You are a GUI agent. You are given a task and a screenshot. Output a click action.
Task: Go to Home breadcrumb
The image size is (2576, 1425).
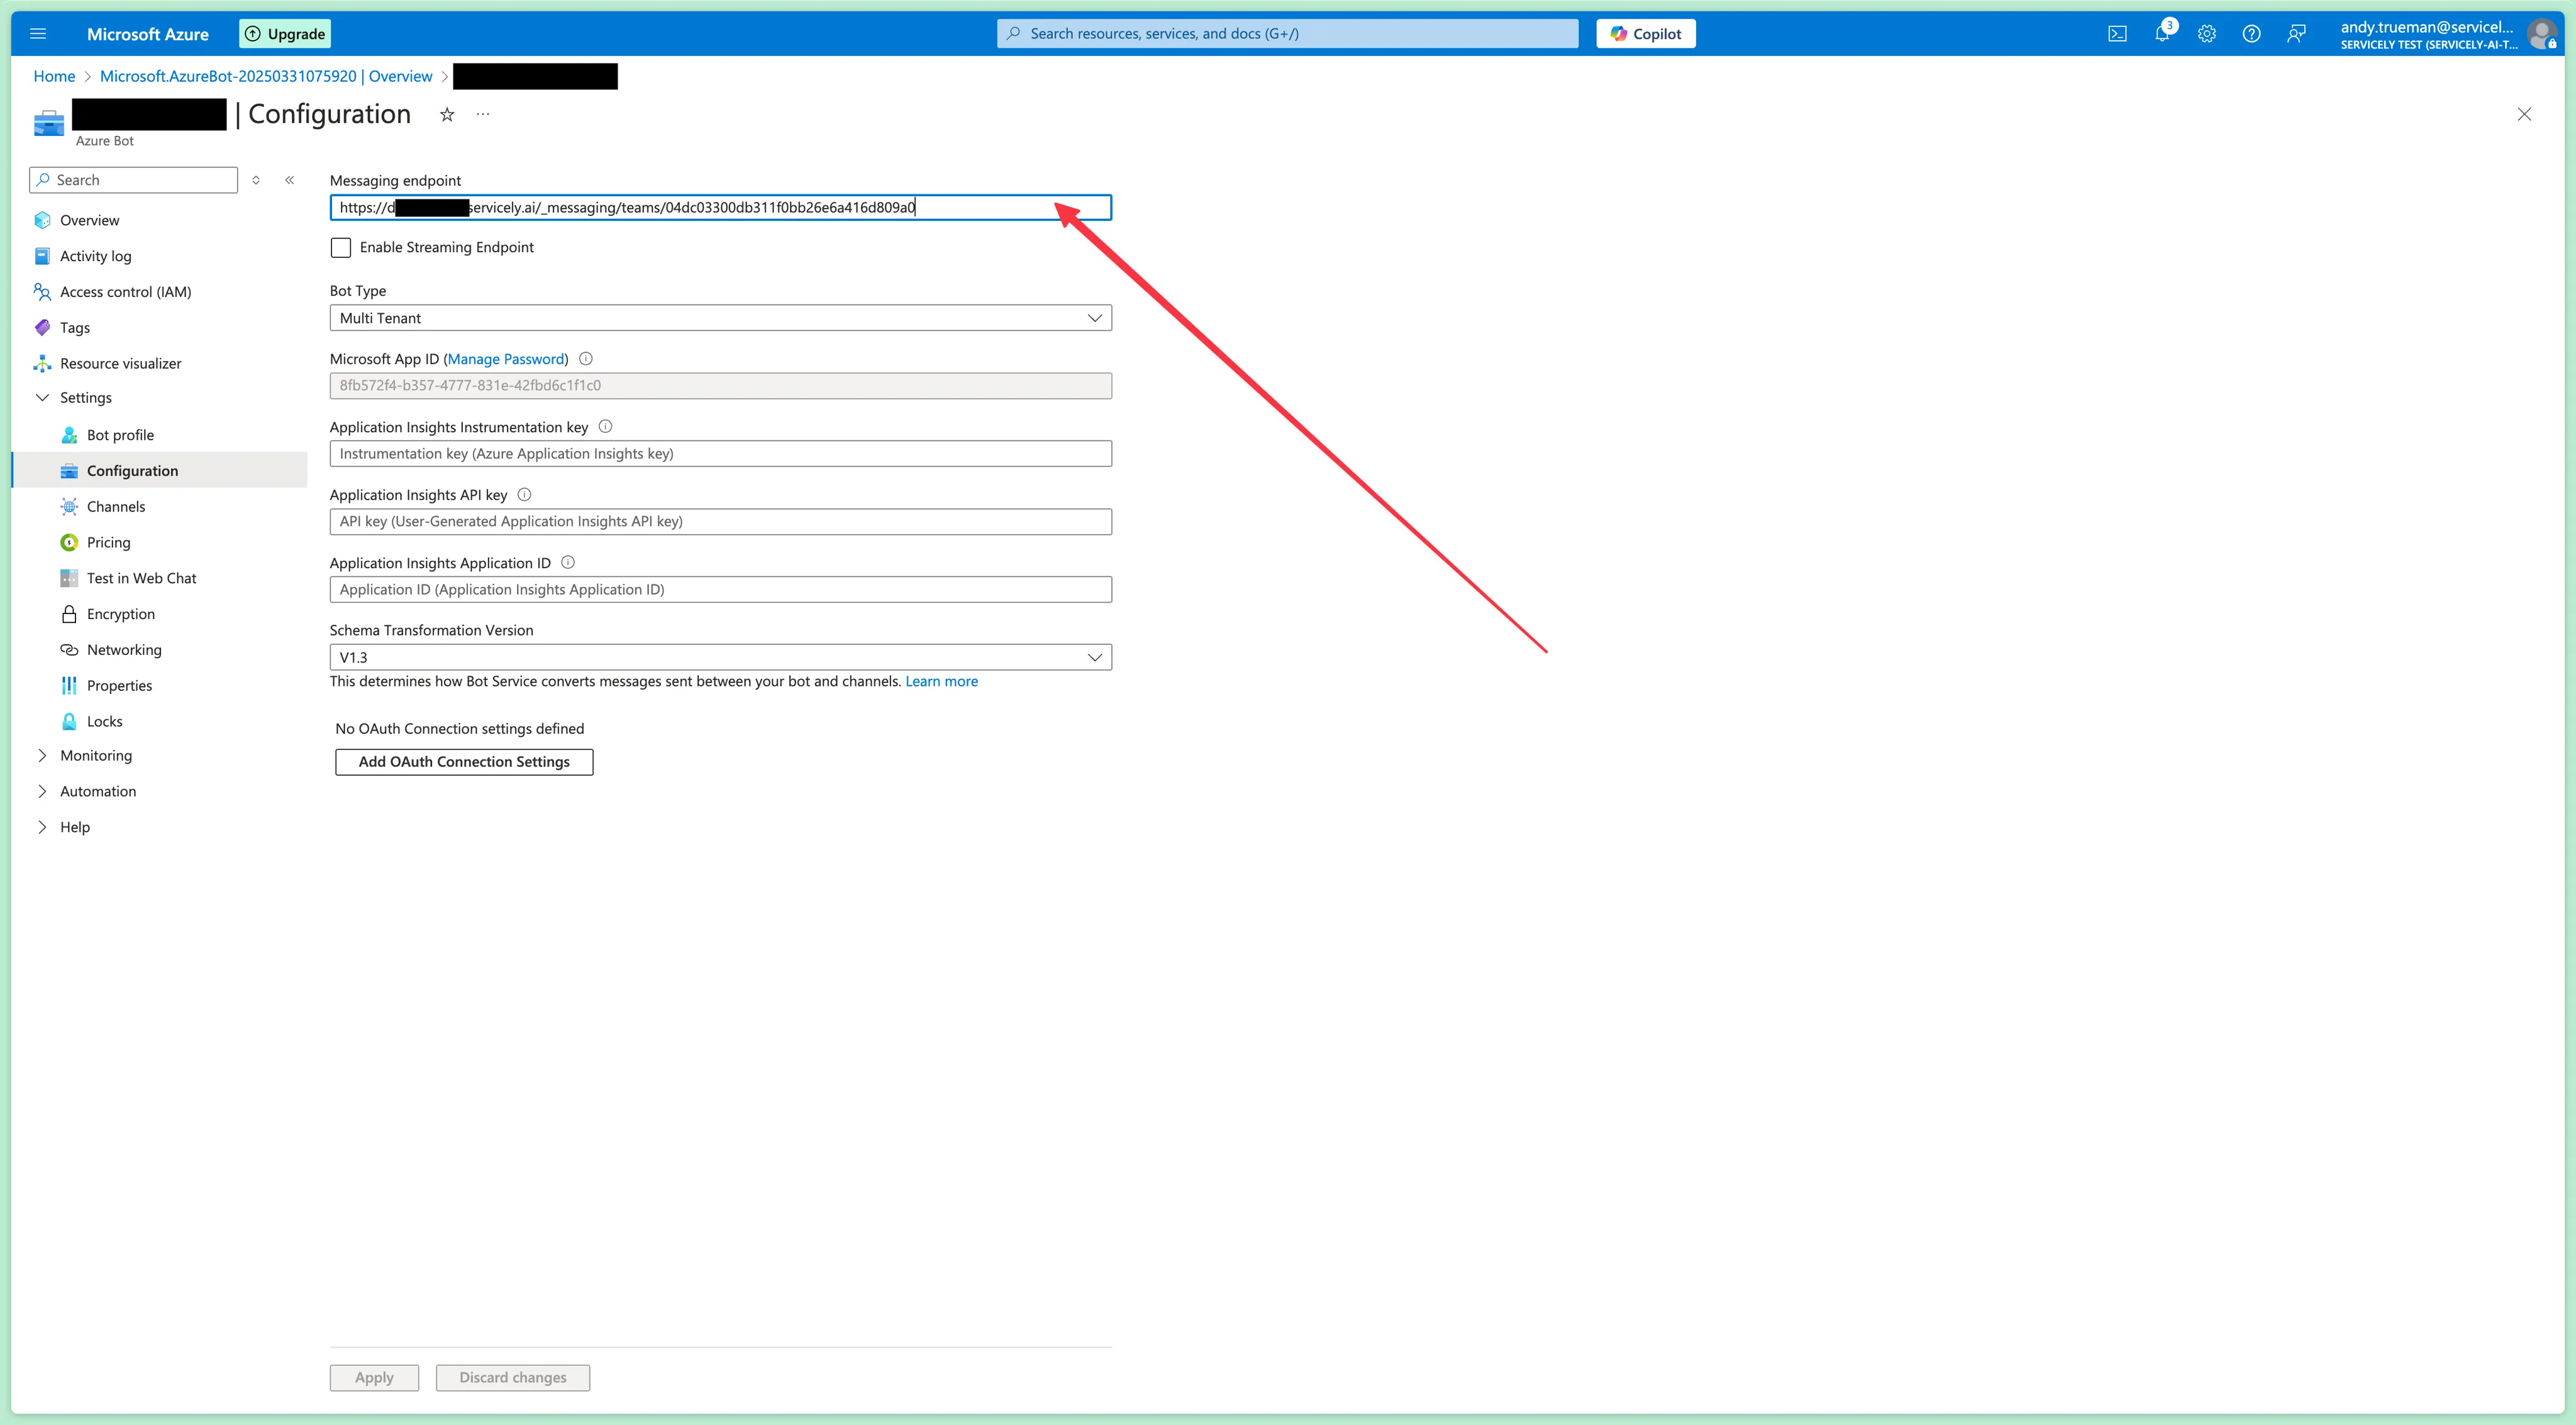click(x=54, y=76)
